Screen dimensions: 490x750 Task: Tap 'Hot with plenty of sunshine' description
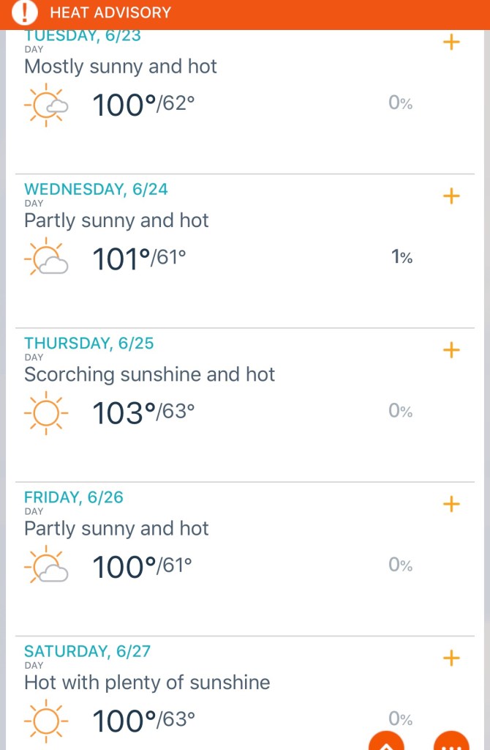click(x=147, y=683)
